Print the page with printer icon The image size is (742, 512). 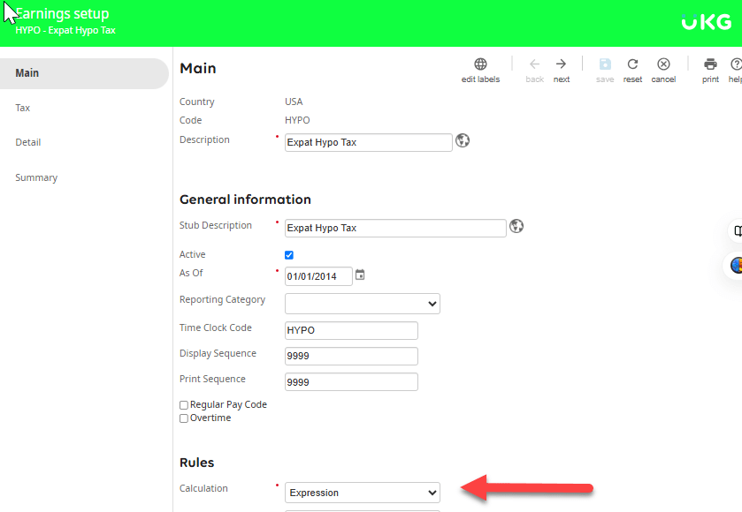point(710,64)
